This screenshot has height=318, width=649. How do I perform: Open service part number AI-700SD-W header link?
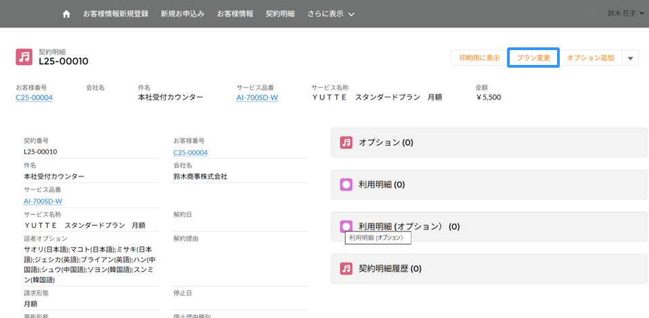coord(257,97)
